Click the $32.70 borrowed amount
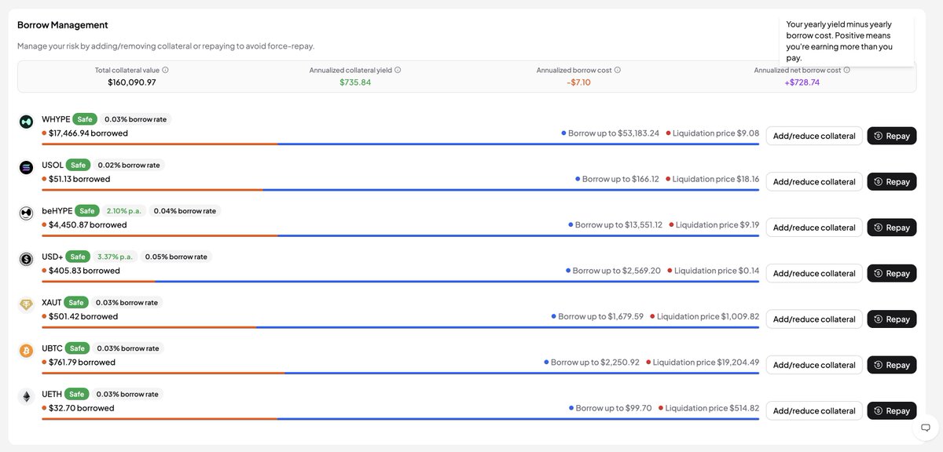This screenshot has height=452, width=943. pos(81,408)
